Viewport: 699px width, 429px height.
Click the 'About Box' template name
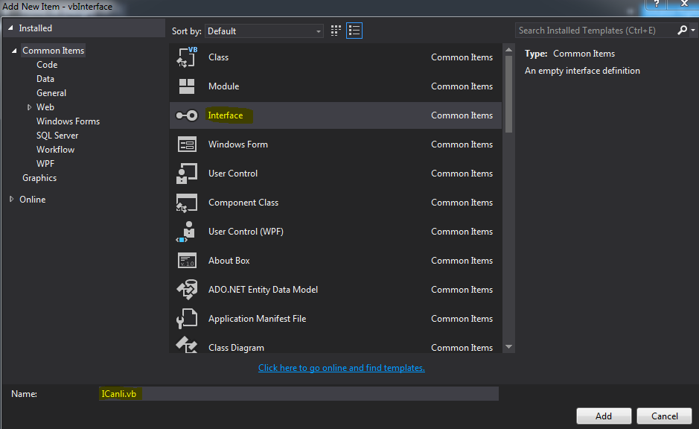coord(229,261)
